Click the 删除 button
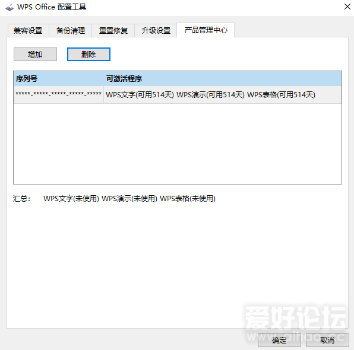 [88, 55]
